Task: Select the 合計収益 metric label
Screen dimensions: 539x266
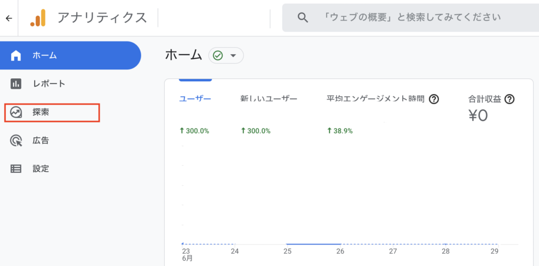Action: pos(485,99)
